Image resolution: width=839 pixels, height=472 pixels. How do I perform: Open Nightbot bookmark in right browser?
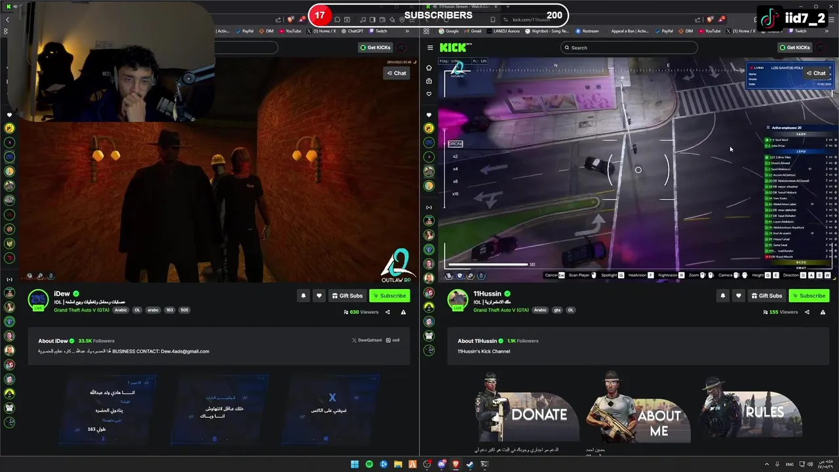click(x=547, y=31)
